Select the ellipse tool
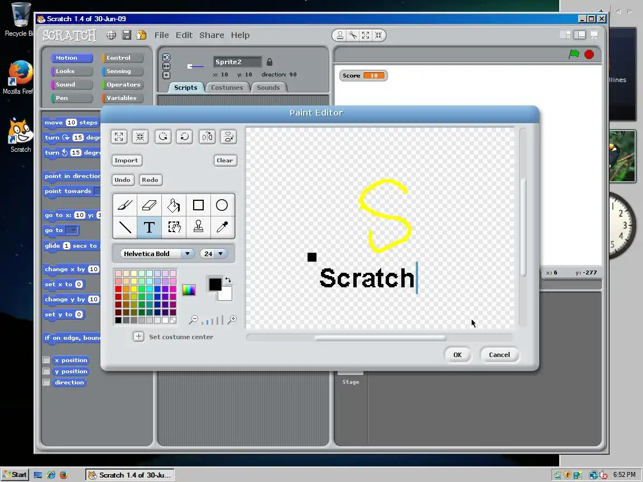 [222, 205]
